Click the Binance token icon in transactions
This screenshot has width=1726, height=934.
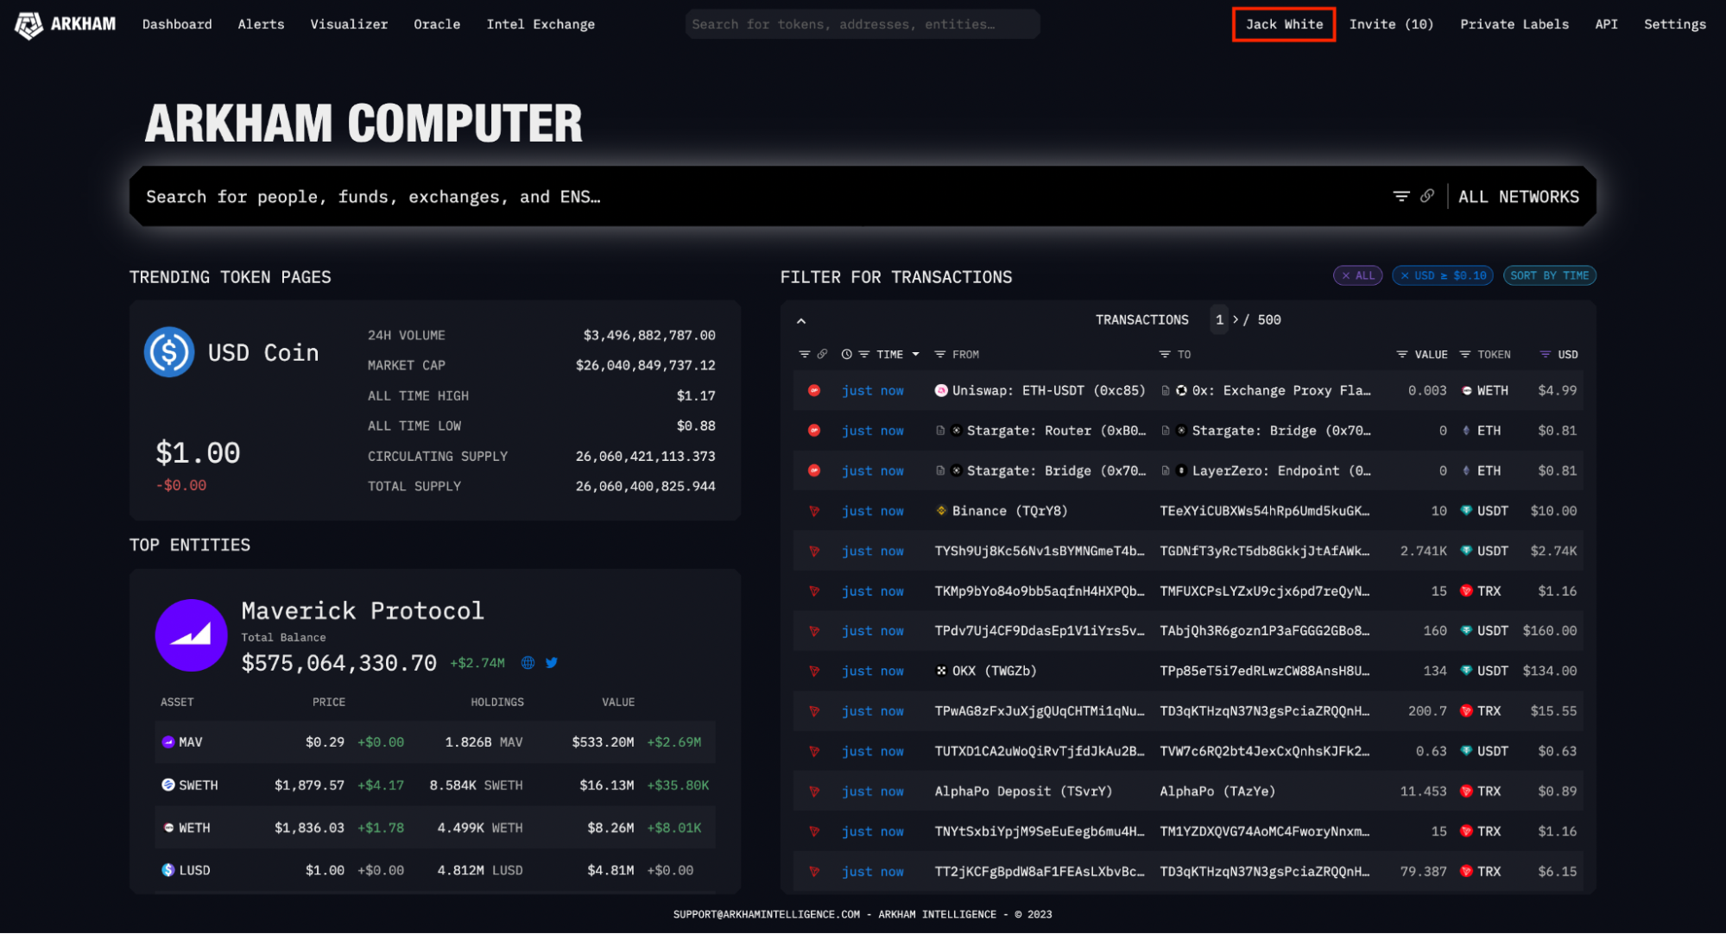940,510
